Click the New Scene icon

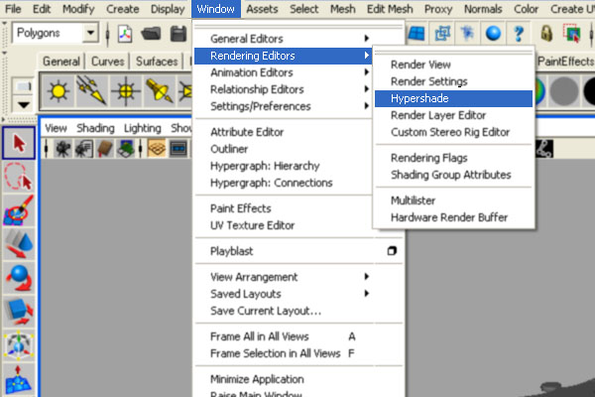(x=125, y=34)
